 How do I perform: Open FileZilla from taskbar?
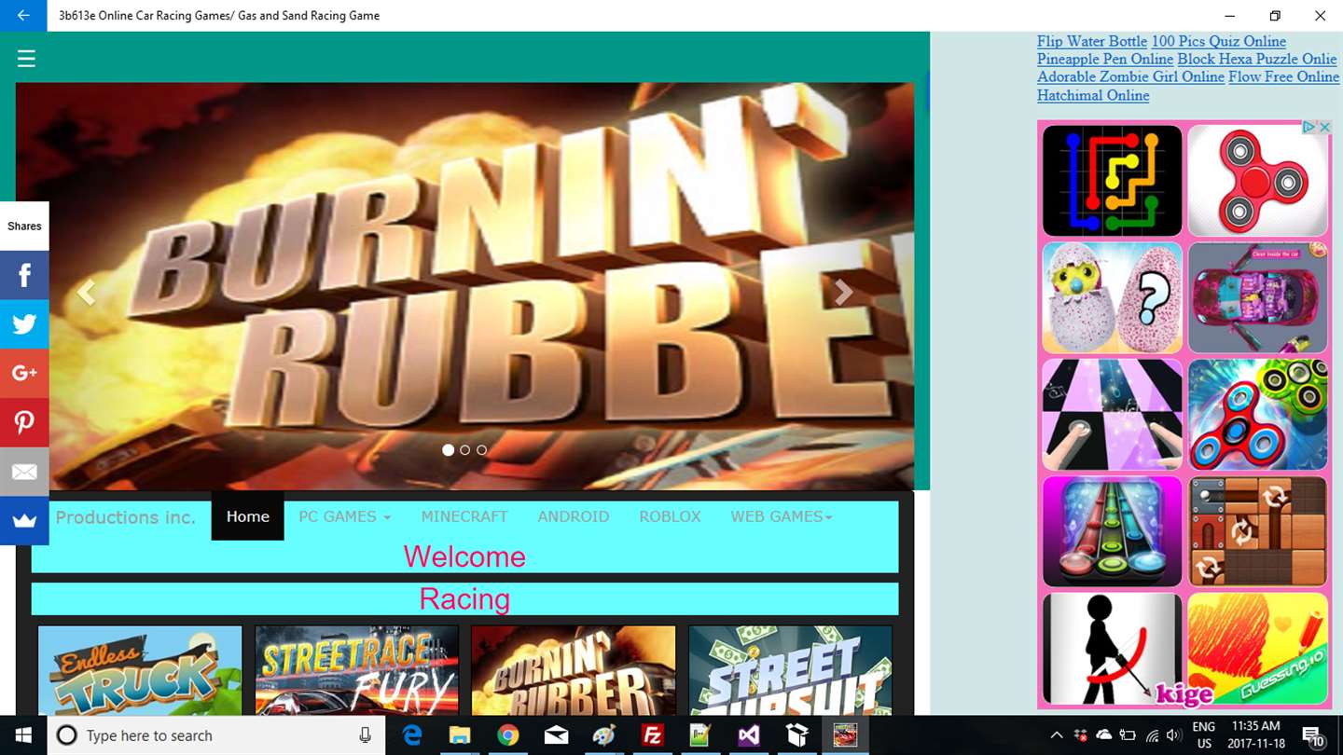coord(652,735)
